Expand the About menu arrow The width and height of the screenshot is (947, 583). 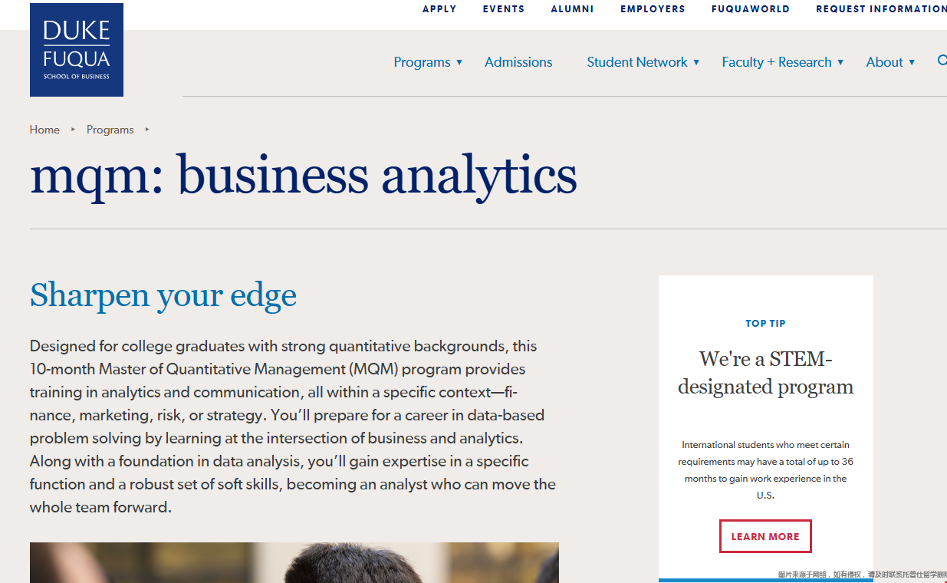point(912,62)
